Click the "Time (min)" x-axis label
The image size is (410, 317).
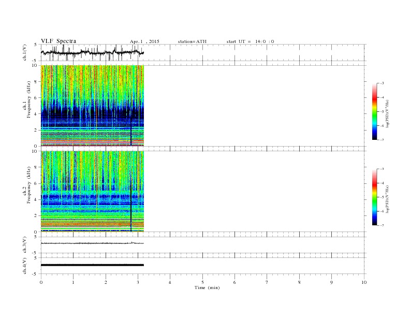click(x=207, y=287)
